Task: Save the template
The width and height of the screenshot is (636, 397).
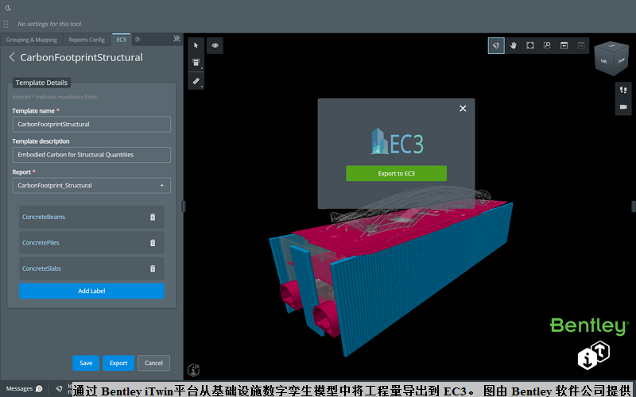Action: 86,363
